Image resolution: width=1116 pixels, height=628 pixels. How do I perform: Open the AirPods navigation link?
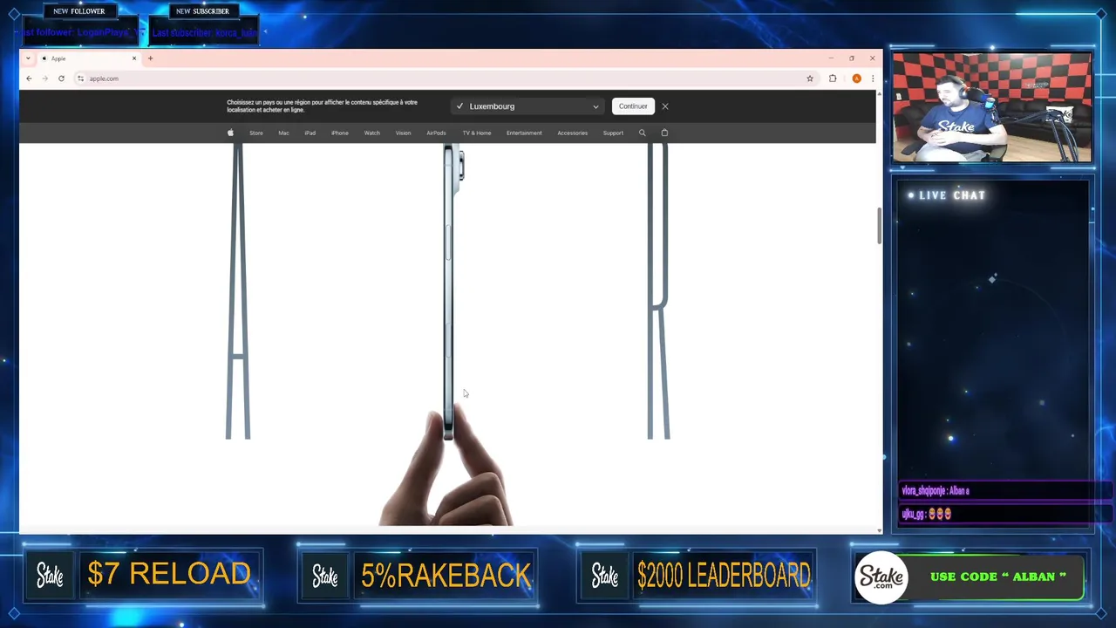(x=436, y=133)
